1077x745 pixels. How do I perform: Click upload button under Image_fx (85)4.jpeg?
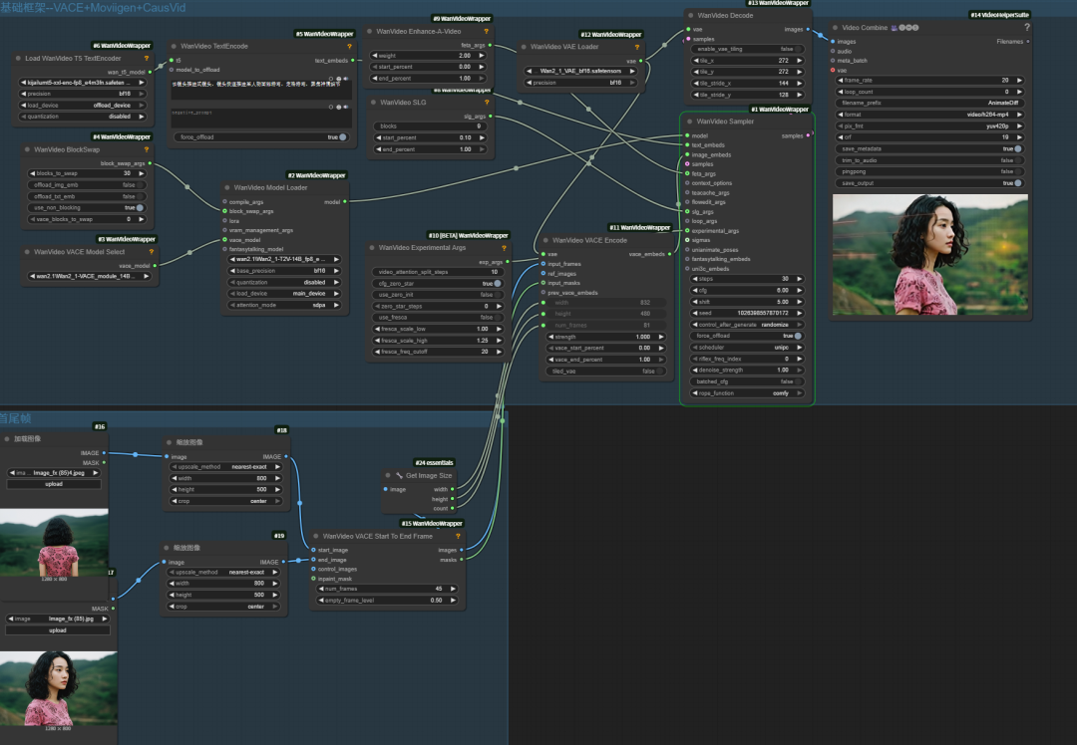[x=54, y=484]
